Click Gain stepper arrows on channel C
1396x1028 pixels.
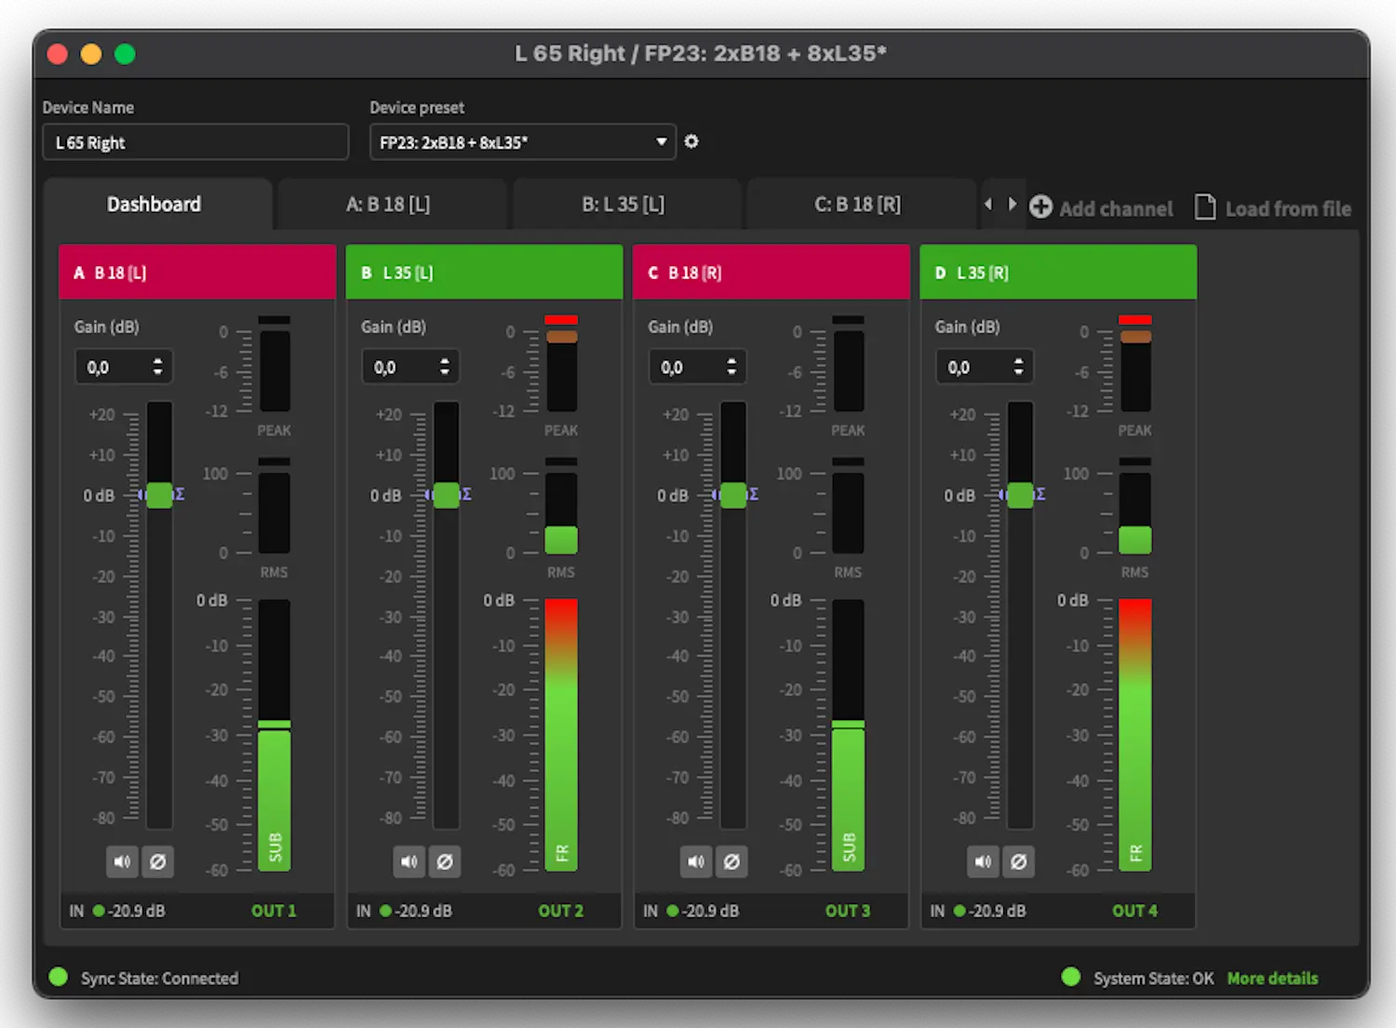click(x=732, y=367)
